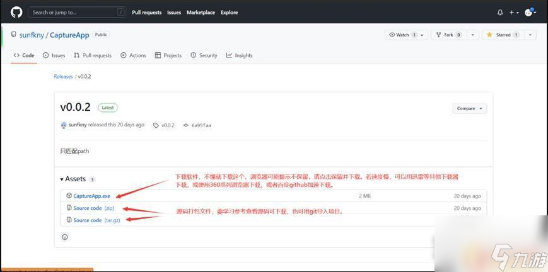Click the 2 MB file size text

pyautogui.click(x=364, y=196)
